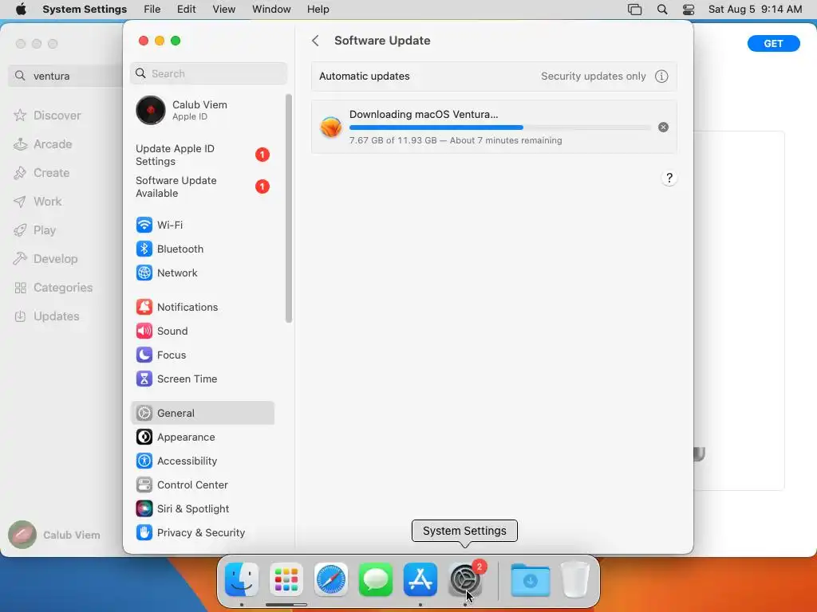Open Arcade in App Store sidebar
This screenshot has width=817, height=612.
[43, 144]
